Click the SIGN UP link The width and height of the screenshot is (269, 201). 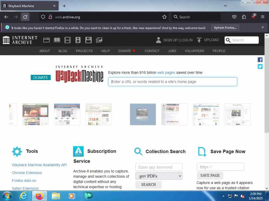point(170,40)
